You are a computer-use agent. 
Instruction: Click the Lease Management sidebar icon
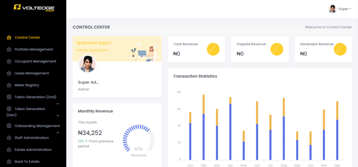coord(9,73)
